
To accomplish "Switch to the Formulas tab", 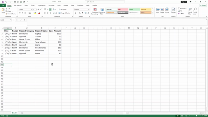I will (x=51, y=6).
